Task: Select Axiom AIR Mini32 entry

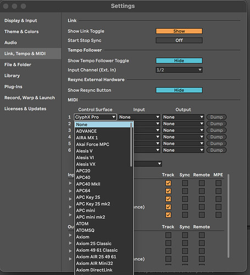Action: [103, 263]
